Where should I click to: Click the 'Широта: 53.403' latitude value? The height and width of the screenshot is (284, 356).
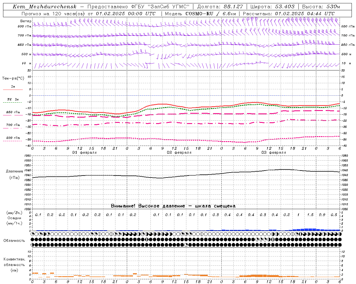click(273, 7)
